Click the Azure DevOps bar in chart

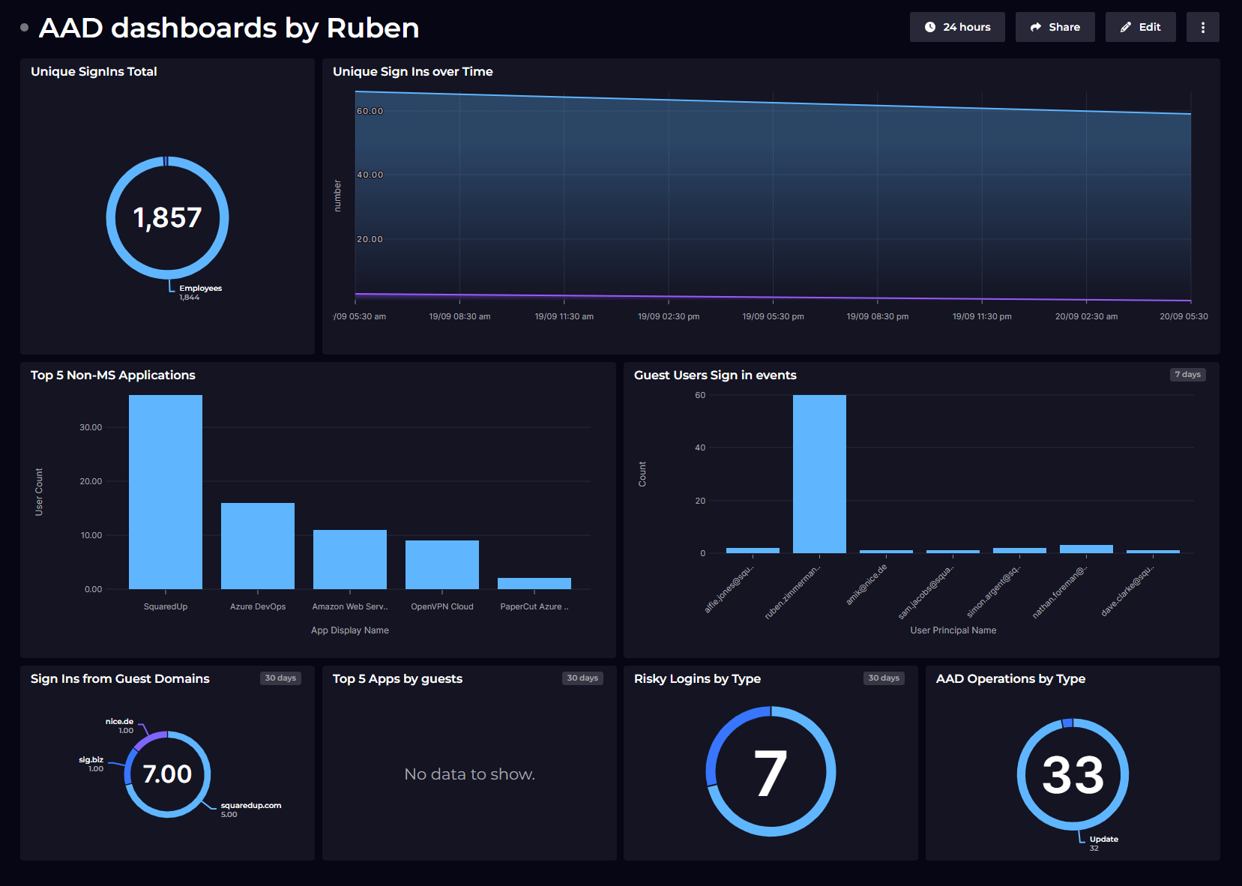pos(258,546)
